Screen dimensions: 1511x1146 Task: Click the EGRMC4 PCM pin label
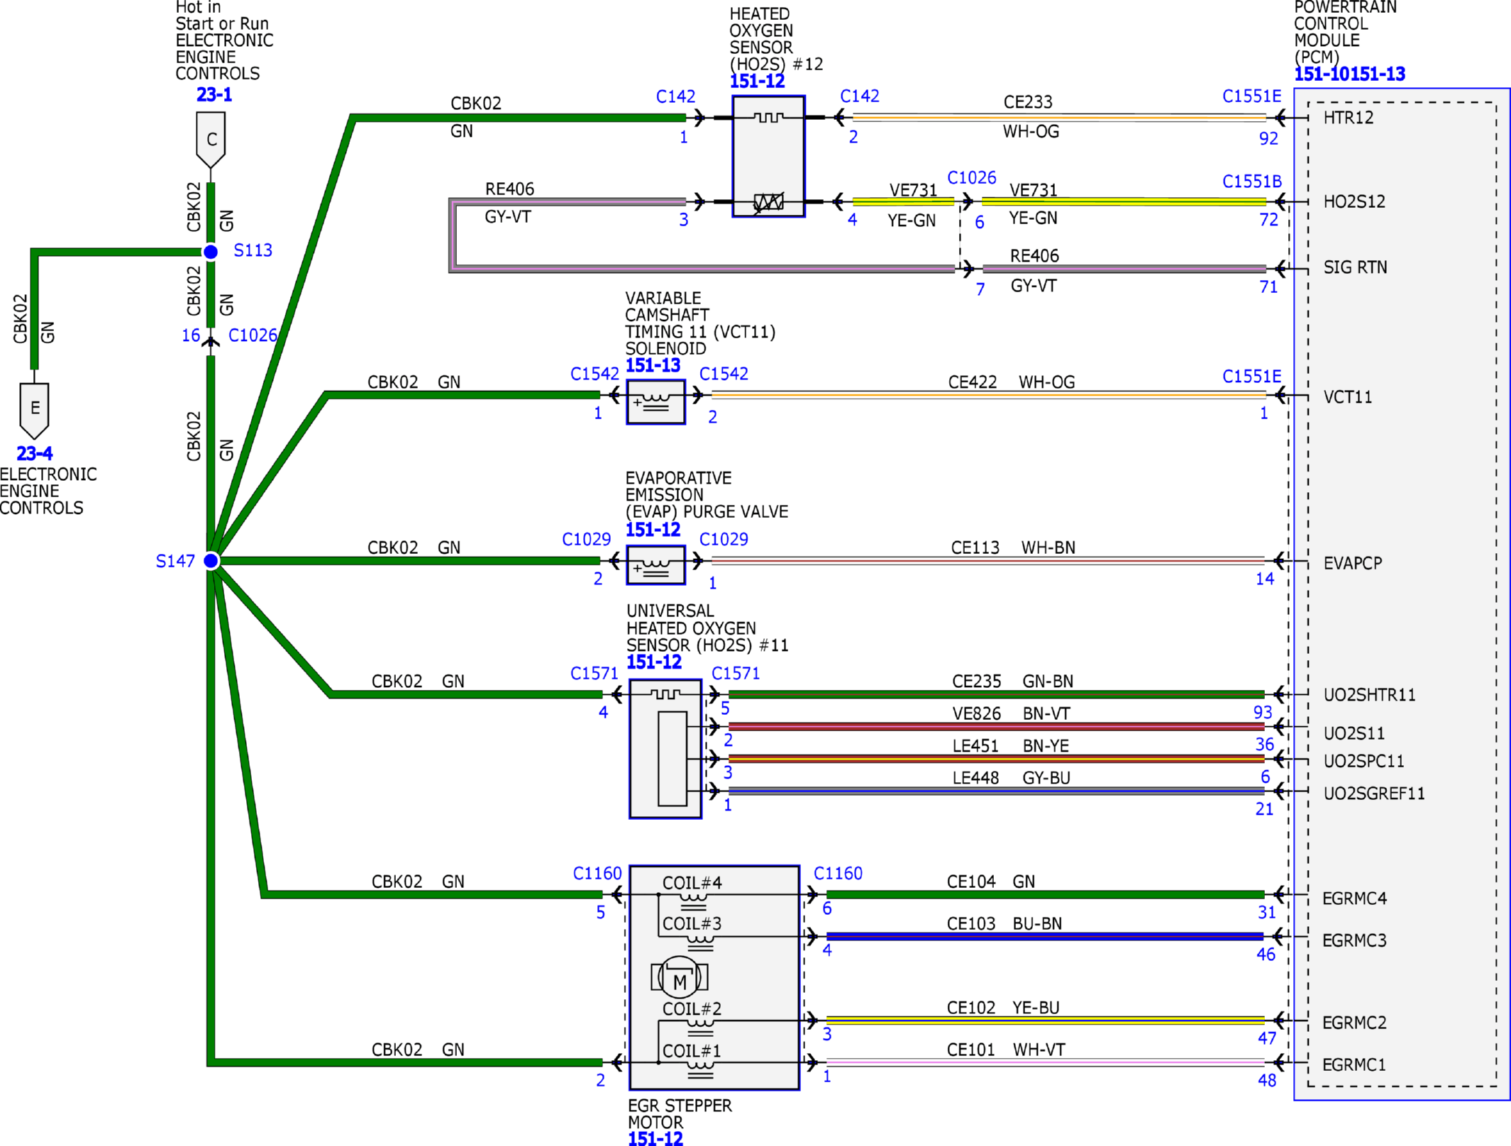[x=1354, y=899]
